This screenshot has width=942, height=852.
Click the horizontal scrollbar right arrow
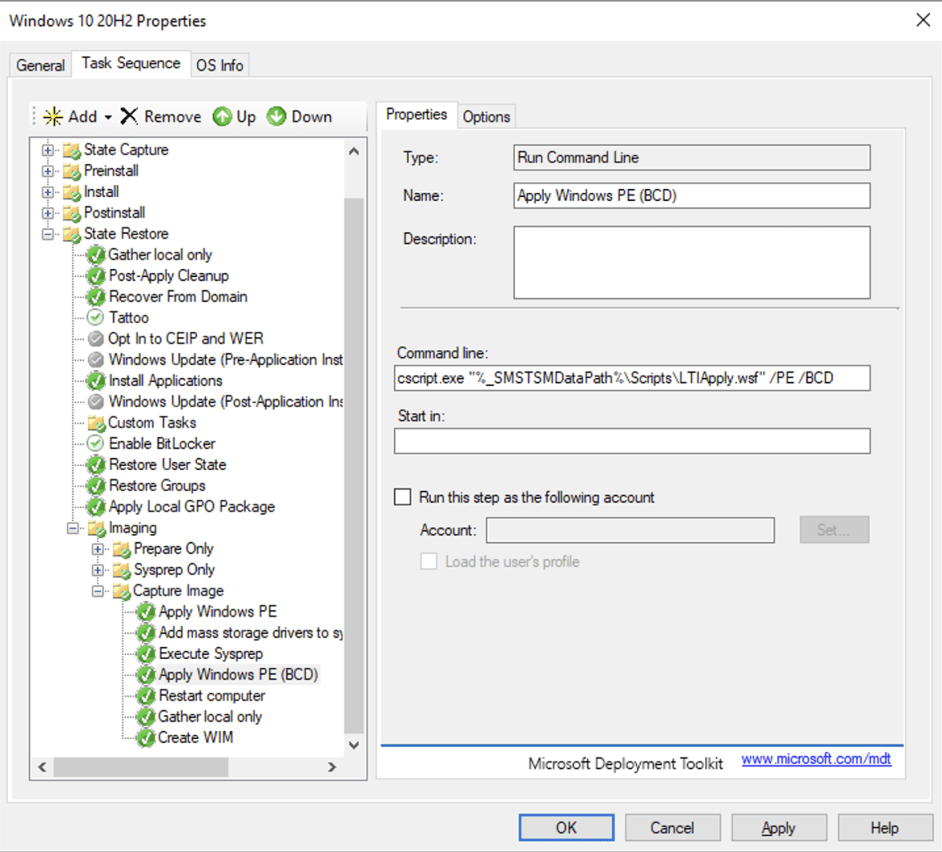pos(332,767)
